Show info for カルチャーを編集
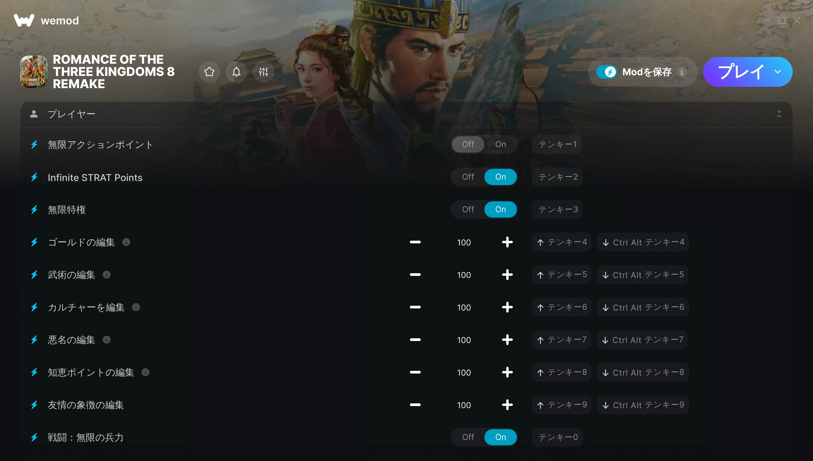This screenshot has height=461, width=813. [136, 307]
